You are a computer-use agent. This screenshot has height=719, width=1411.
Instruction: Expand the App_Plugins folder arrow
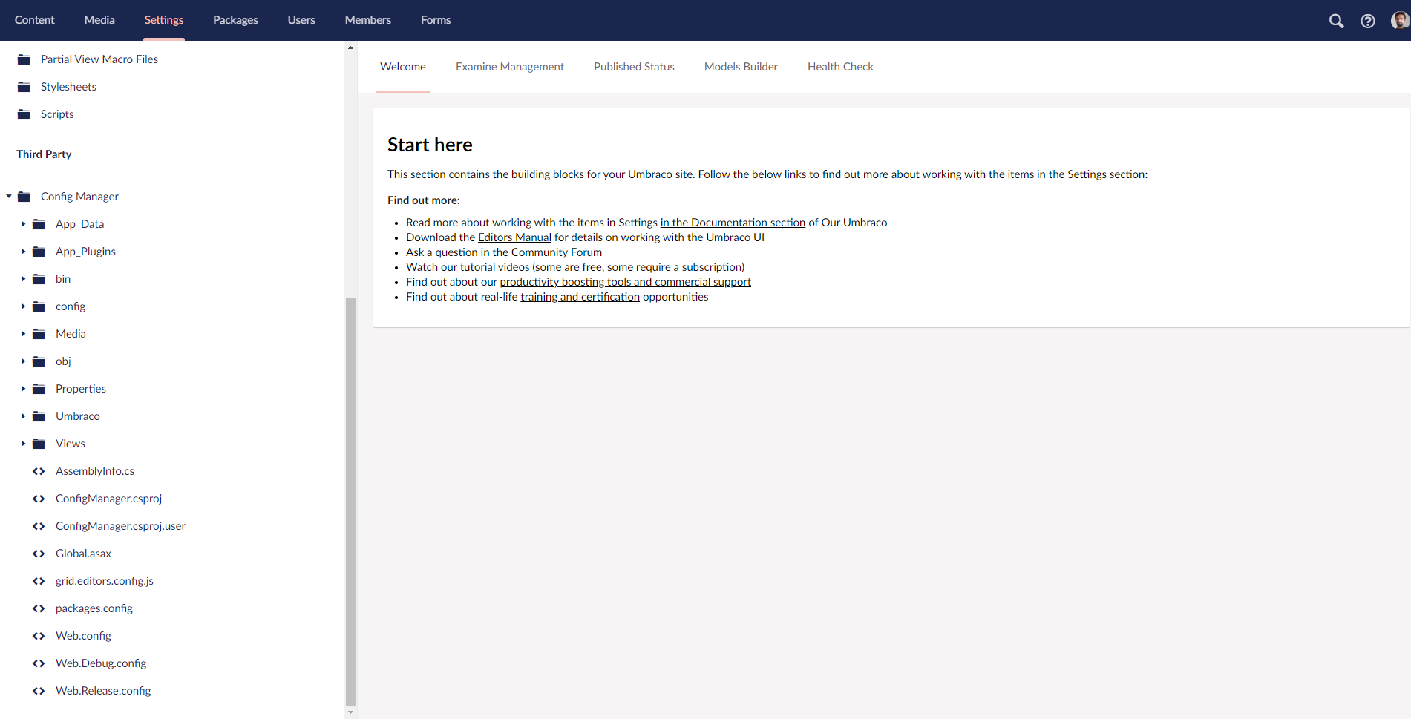pyautogui.click(x=23, y=252)
